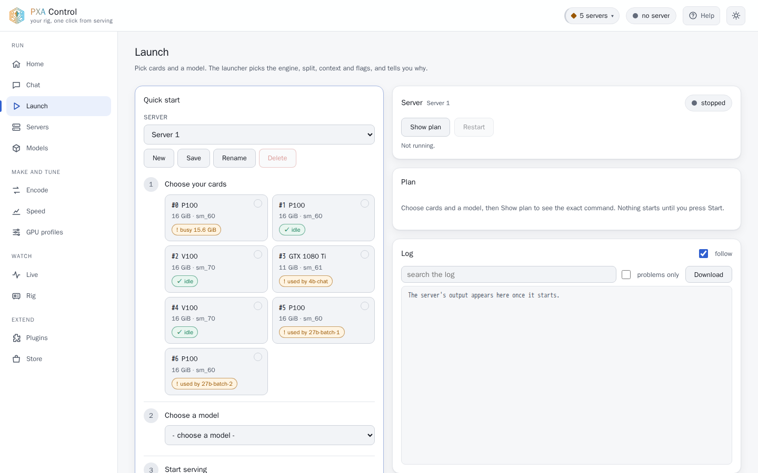Image resolution: width=758 pixels, height=473 pixels.
Task: Click the busy 15.6 GiB badge
Action: tap(196, 230)
